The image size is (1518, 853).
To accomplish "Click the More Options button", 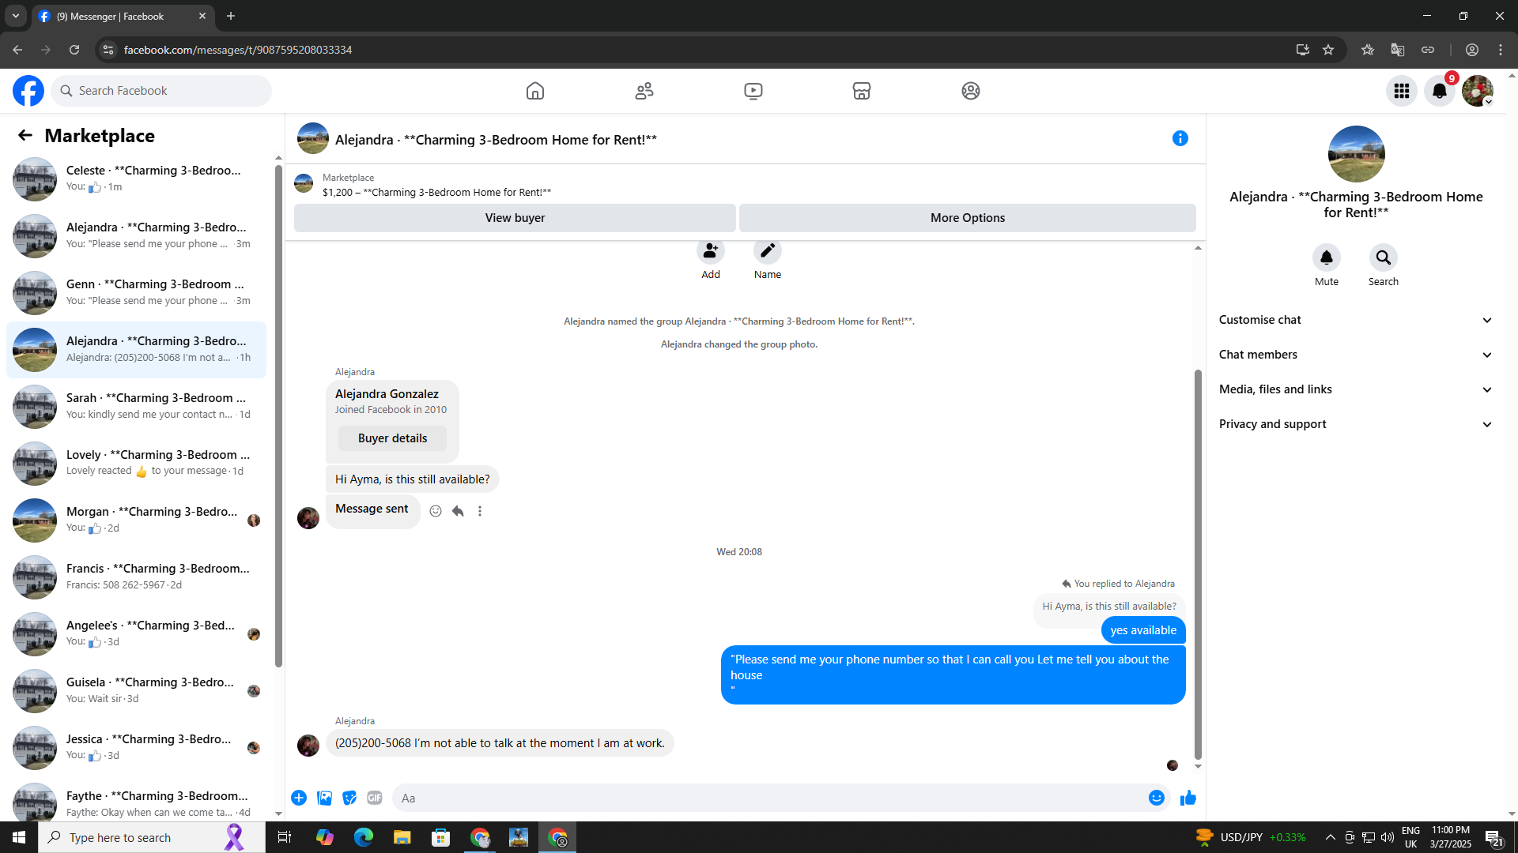I will [x=968, y=218].
